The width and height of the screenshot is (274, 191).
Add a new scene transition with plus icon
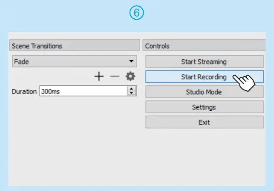click(x=99, y=76)
